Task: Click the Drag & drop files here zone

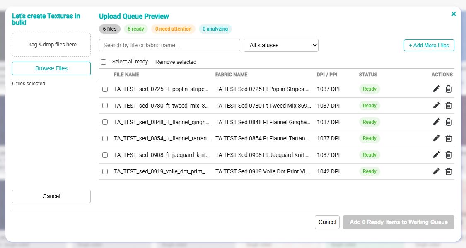Action: (51, 45)
